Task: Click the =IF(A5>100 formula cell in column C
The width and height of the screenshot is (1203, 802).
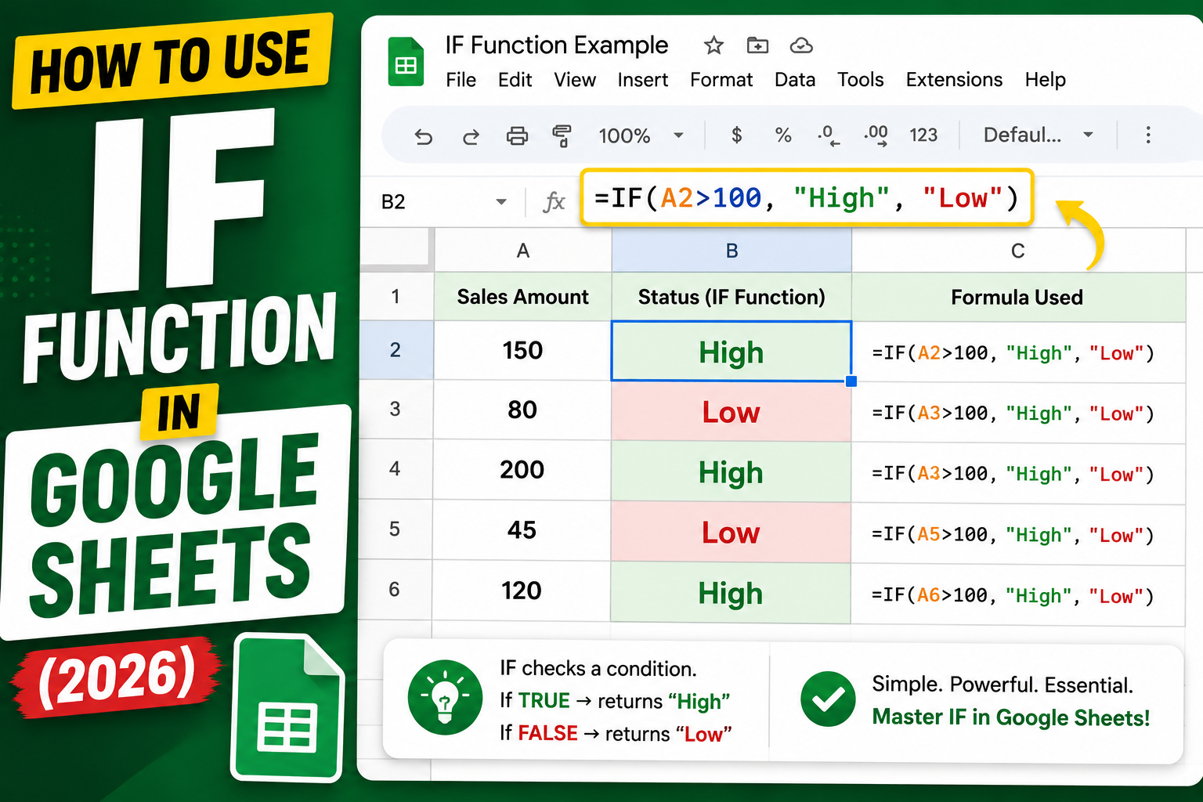Action: [x=1018, y=534]
